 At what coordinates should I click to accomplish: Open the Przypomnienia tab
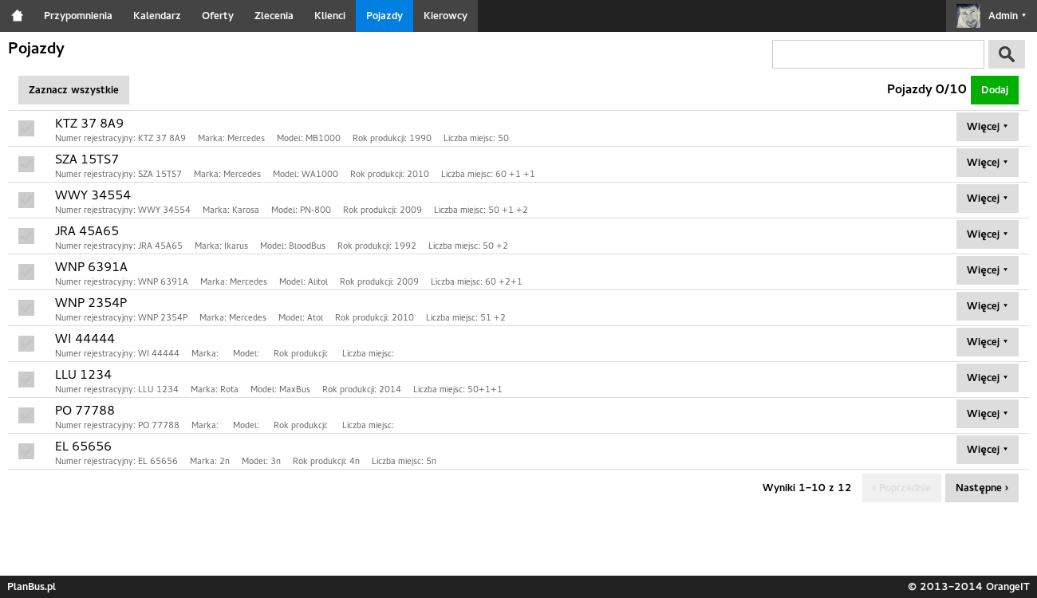point(78,16)
